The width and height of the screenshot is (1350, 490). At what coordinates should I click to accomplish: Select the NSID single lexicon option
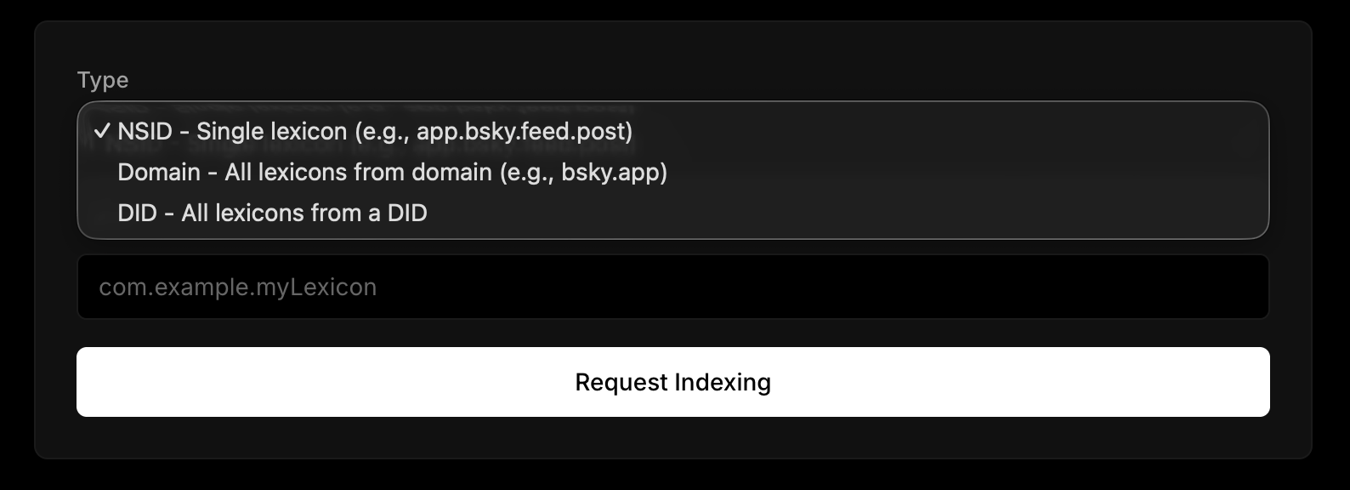point(375,131)
